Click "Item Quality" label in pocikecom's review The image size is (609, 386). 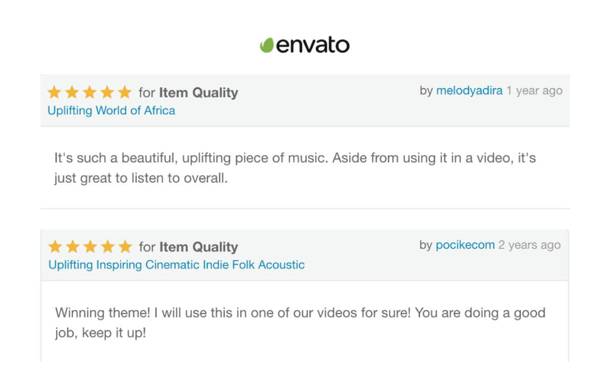198,247
